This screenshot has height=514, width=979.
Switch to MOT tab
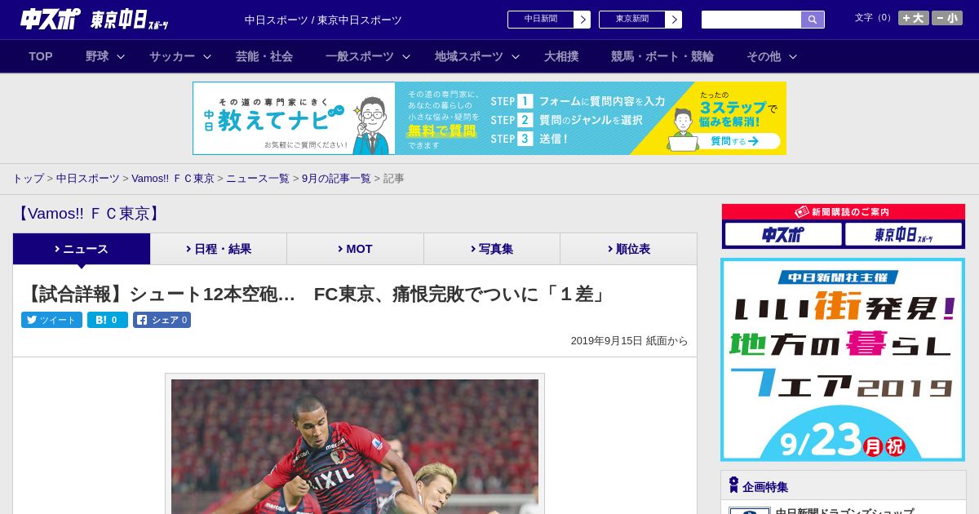point(355,249)
